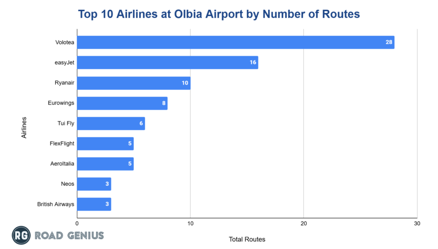The width and height of the screenshot is (438, 249).
Task: Click the AeroItalia bar
Action: coord(105,164)
